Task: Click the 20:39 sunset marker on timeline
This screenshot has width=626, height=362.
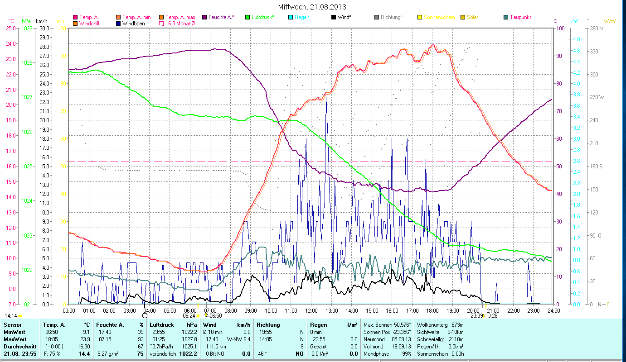Action: coord(477,315)
